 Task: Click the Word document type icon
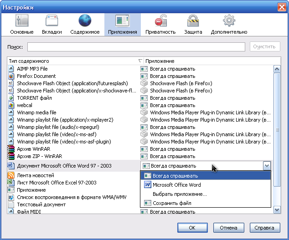click(x=11, y=166)
